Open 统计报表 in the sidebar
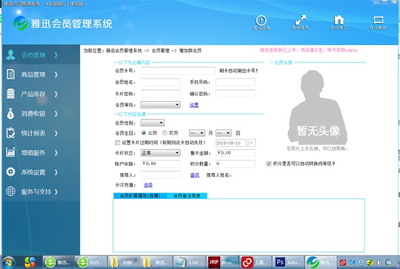Image resolution: width=400 pixels, height=269 pixels. pyautogui.click(x=33, y=133)
